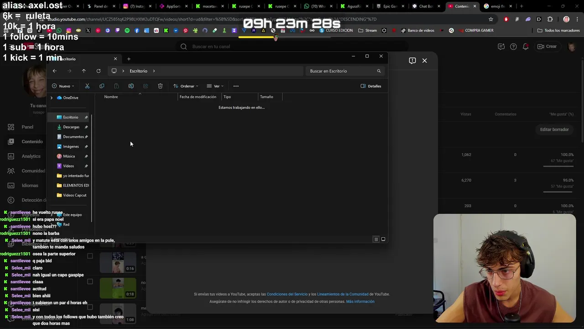Click the PC icon in address bar
The width and height of the screenshot is (584, 329).
[x=114, y=71]
